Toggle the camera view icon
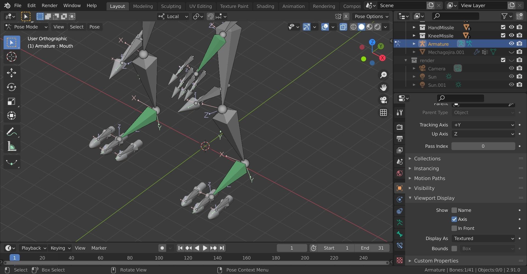The image size is (527, 274). 383,100
